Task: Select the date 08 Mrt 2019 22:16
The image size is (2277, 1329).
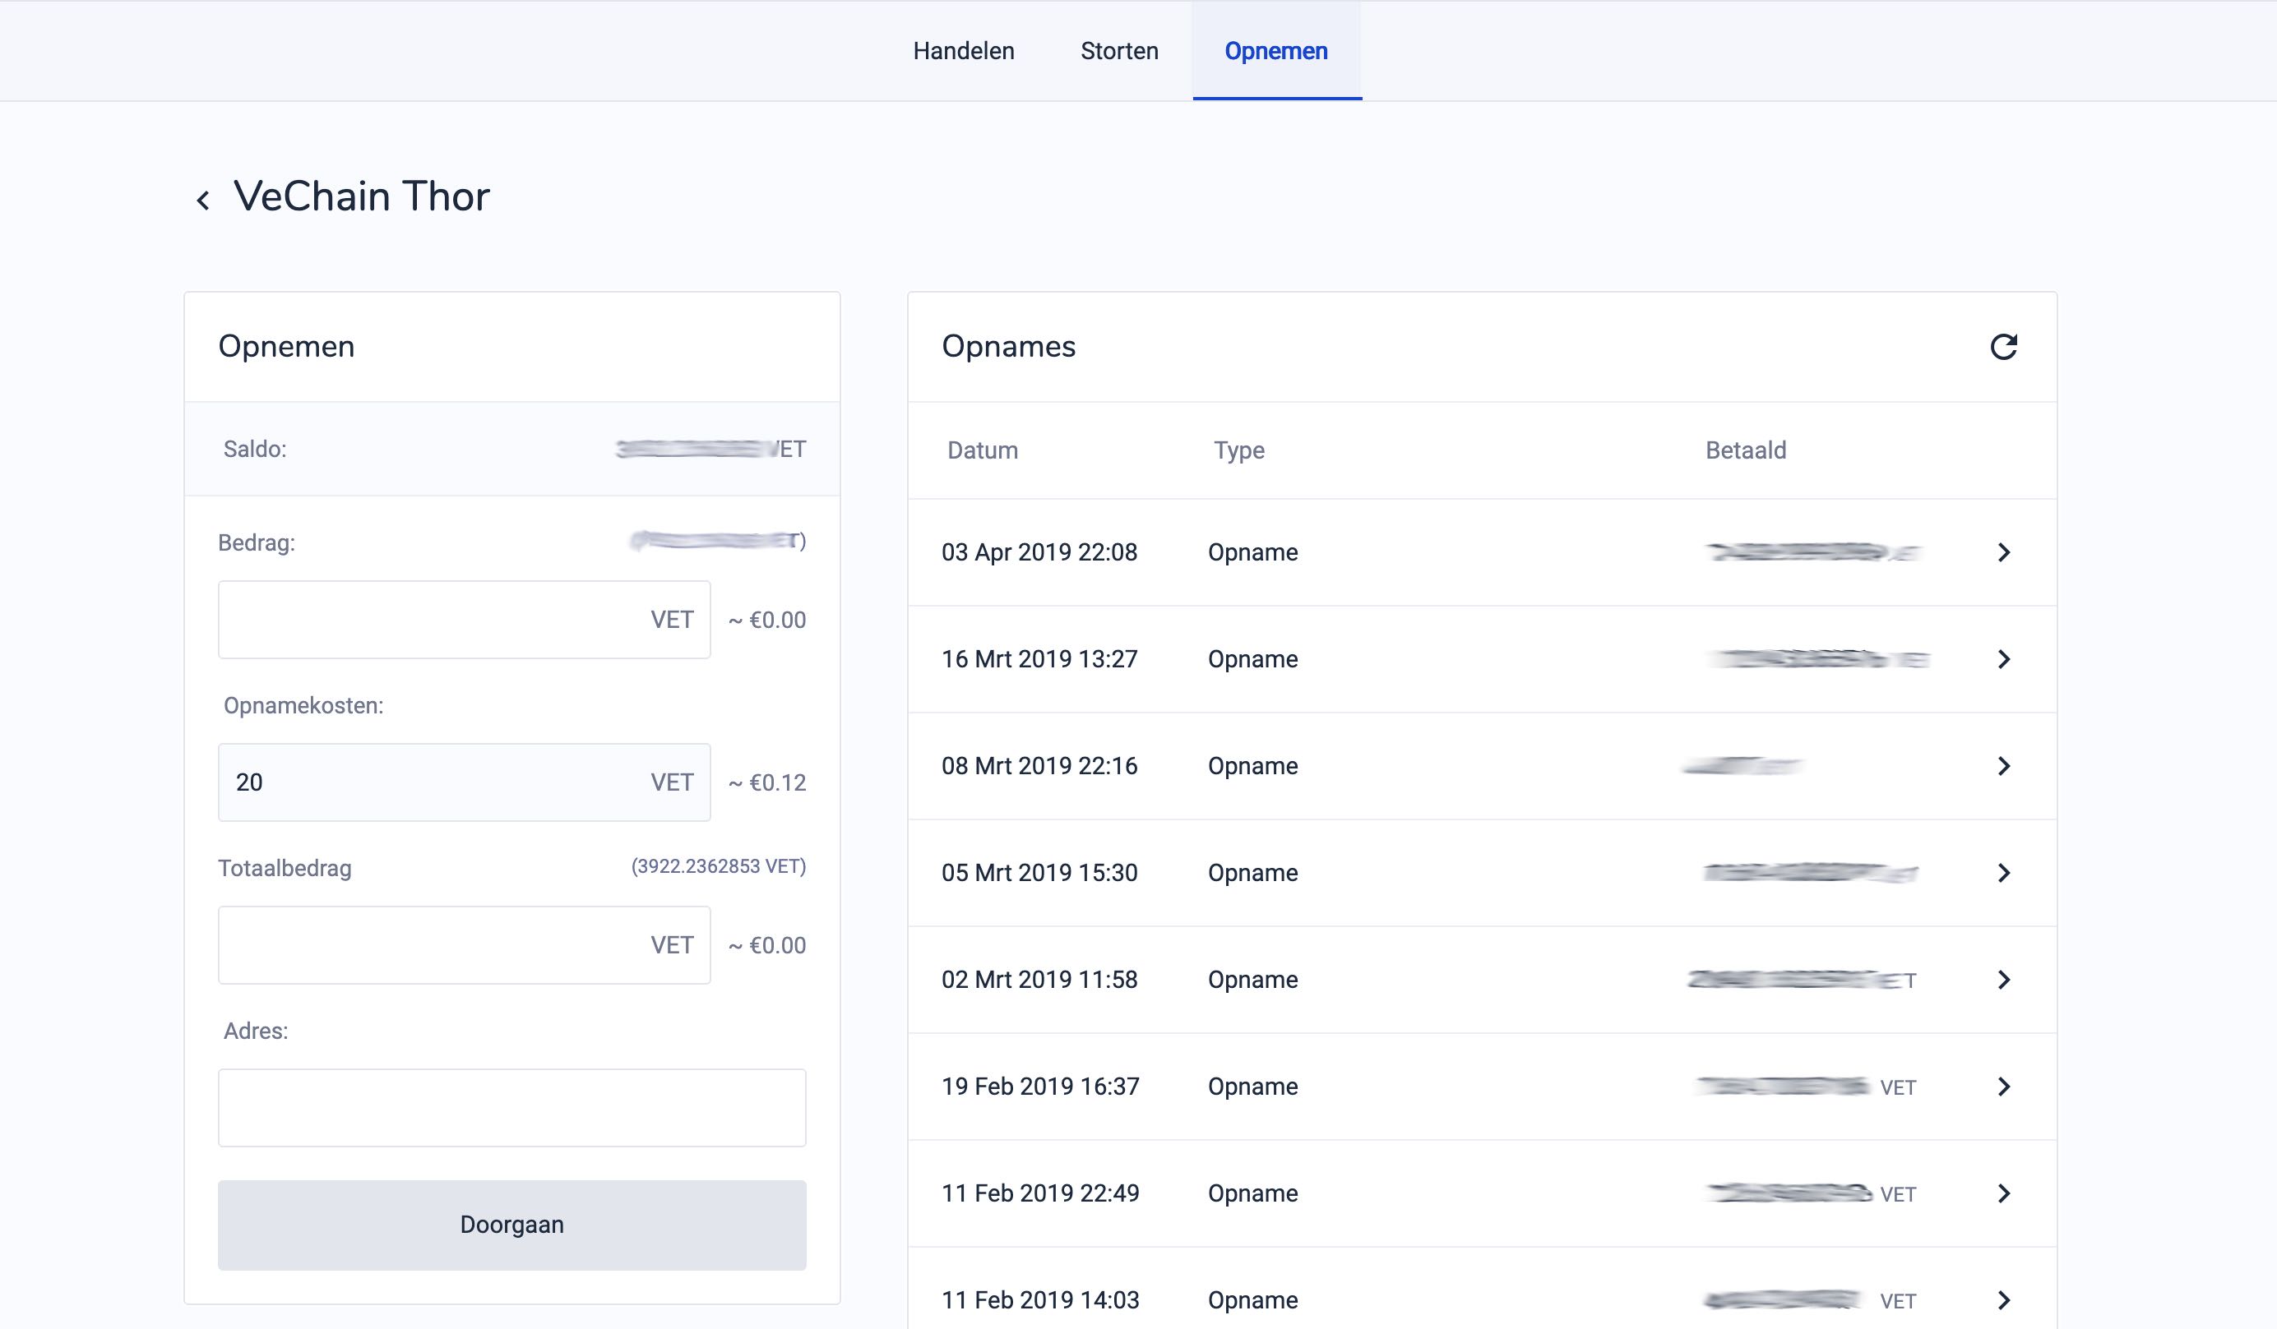Action: [x=1039, y=766]
